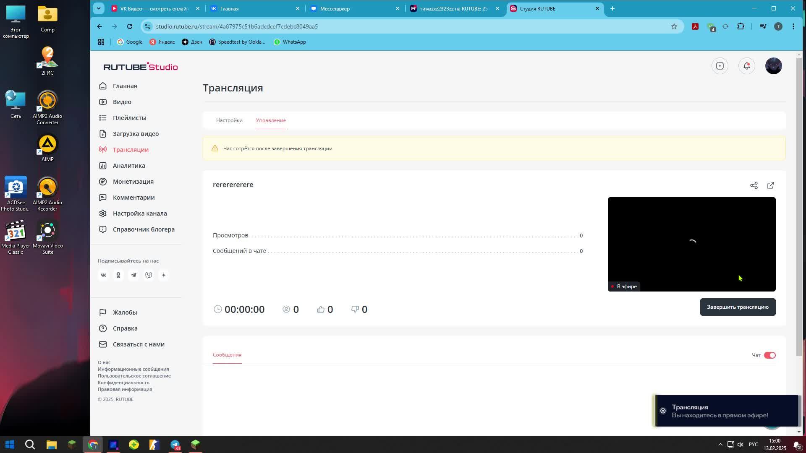Open Конфиденциальность footer link
806x453 pixels.
click(123, 383)
